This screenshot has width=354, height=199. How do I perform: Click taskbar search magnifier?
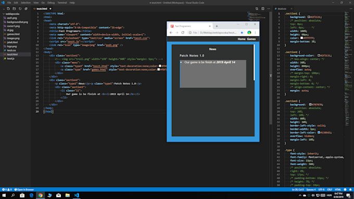tap(13, 195)
